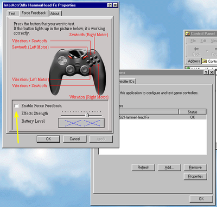Image resolution: width=217 pixels, height=207 pixels.
Task: Open the About tab
Action: point(55,14)
